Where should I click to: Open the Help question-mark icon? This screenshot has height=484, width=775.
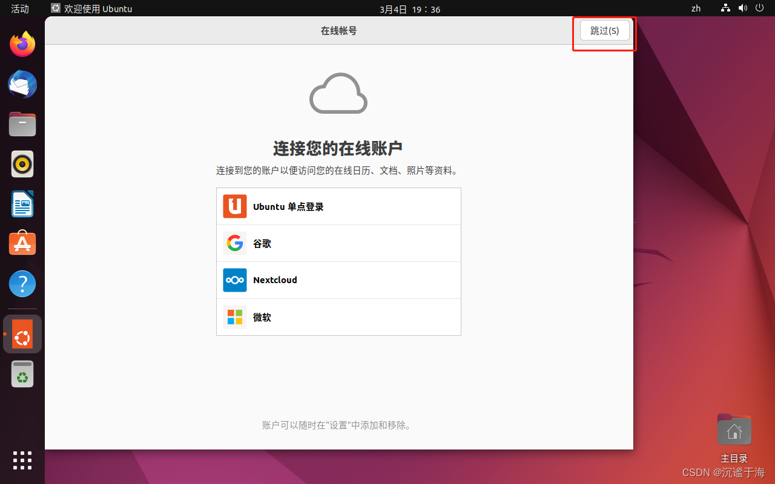click(x=22, y=284)
